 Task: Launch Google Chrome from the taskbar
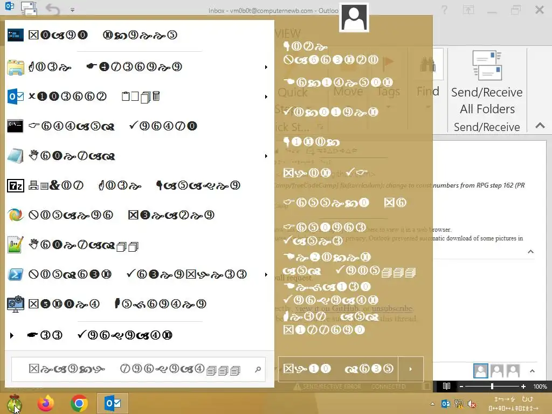[79, 403]
